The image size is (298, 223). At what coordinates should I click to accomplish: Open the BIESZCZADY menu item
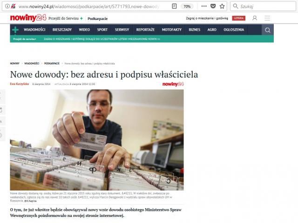[x=62, y=30]
